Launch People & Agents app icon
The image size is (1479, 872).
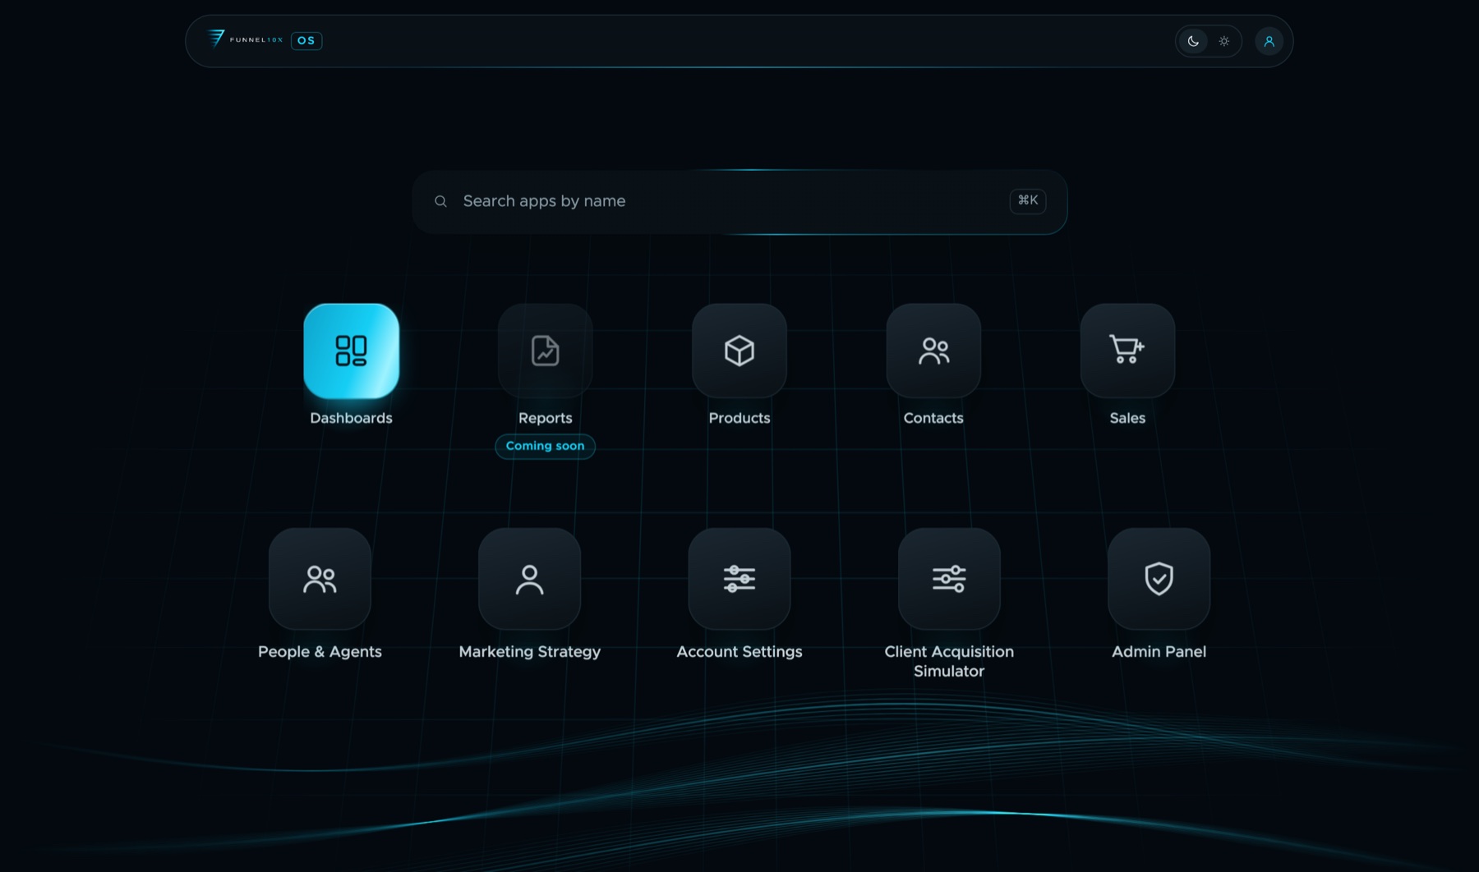320,579
